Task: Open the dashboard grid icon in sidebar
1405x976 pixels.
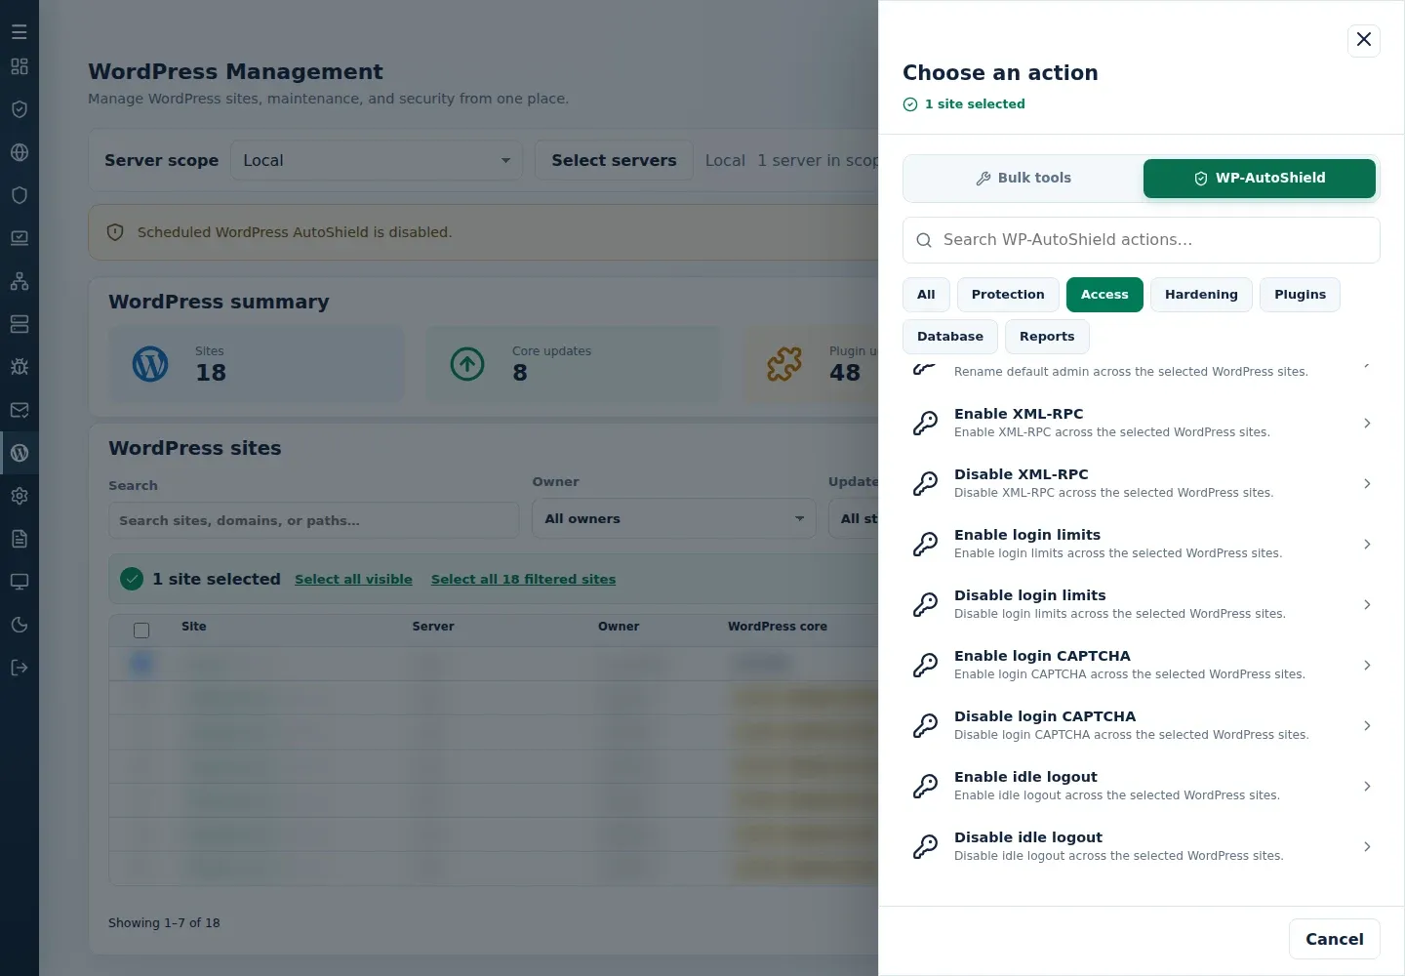Action: (20, 66)
